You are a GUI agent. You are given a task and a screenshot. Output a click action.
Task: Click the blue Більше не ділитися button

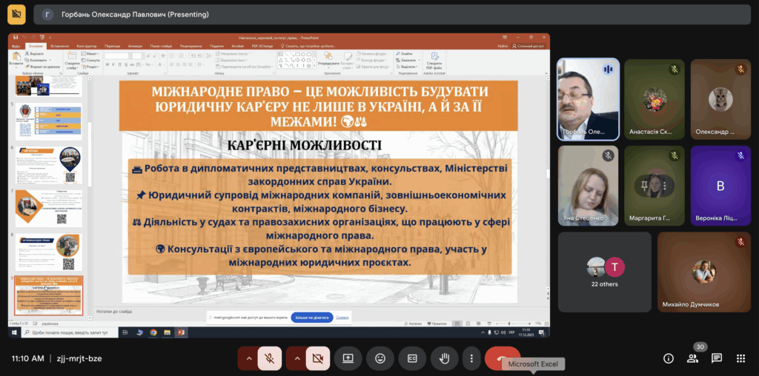click(311, 317)
